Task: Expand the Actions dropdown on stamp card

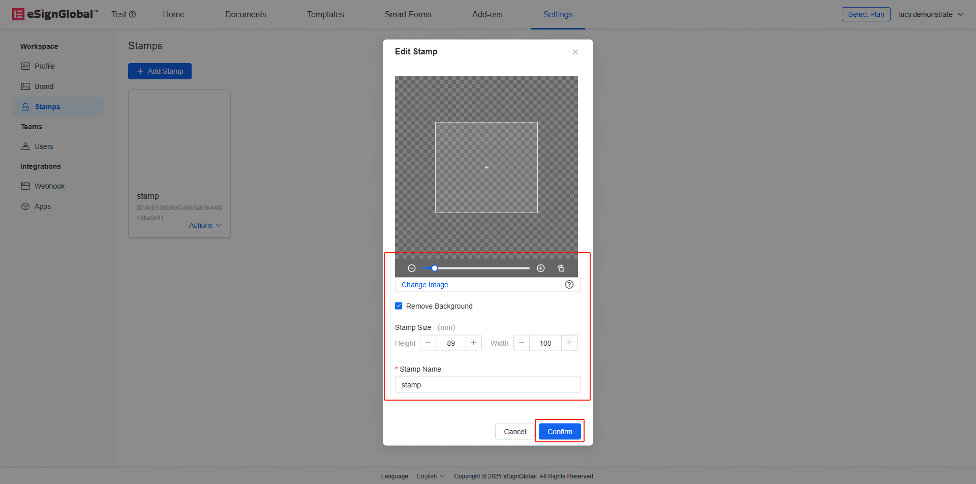Action: pos(205,225)
